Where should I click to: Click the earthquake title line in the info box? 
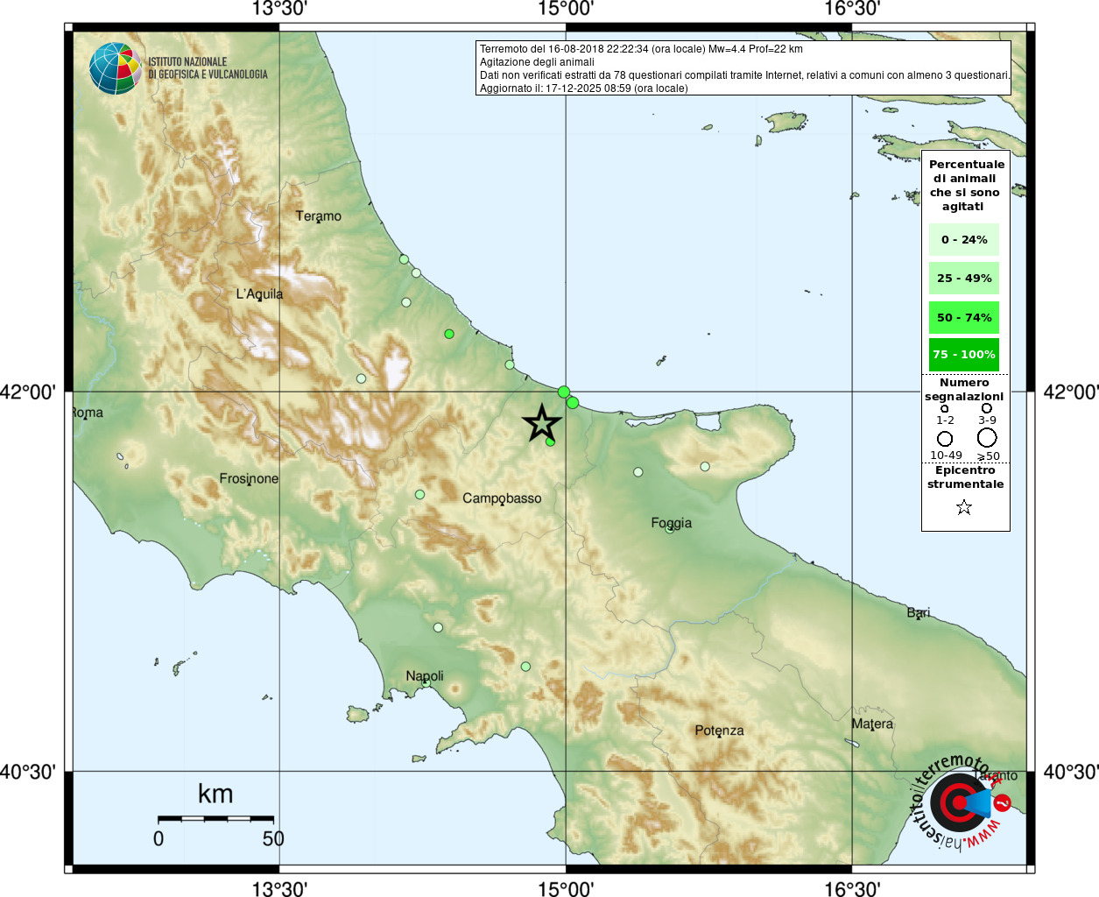point(641,49)
